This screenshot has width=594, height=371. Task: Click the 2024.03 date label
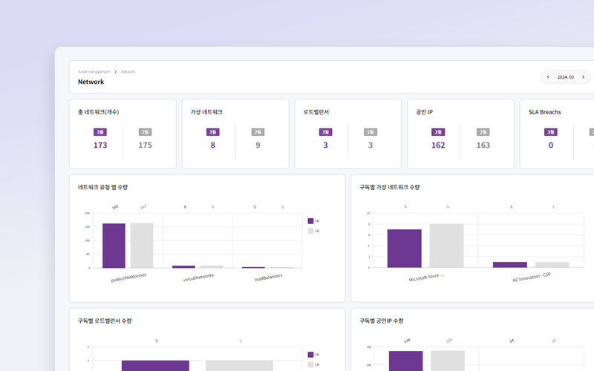pos(565,77)
